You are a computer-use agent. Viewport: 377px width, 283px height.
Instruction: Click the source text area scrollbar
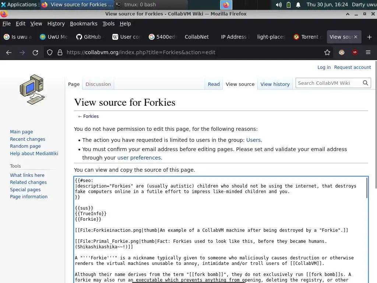tap(367, 188)
